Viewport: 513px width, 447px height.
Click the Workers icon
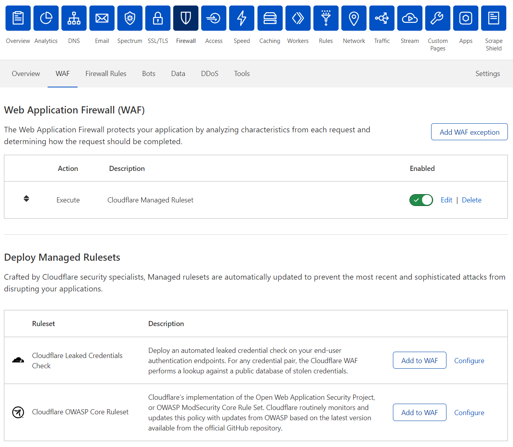298,18
